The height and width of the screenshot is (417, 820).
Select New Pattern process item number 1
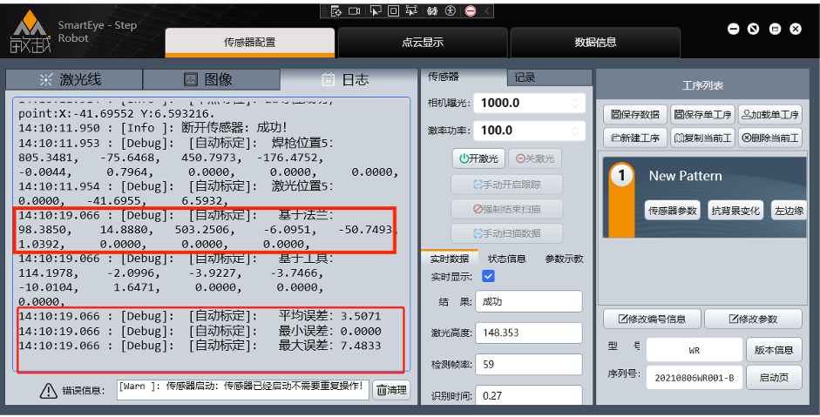[620, 177]
